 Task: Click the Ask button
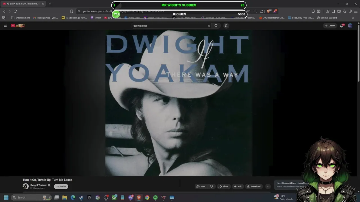[x=238, y=186]
